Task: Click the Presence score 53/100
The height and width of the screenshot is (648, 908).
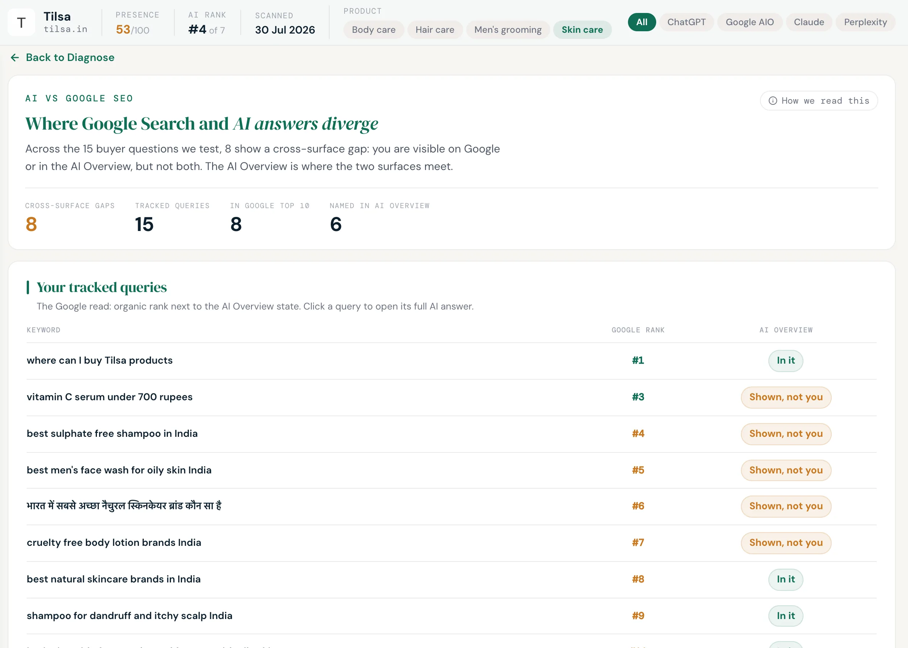Action: (132, 30)
